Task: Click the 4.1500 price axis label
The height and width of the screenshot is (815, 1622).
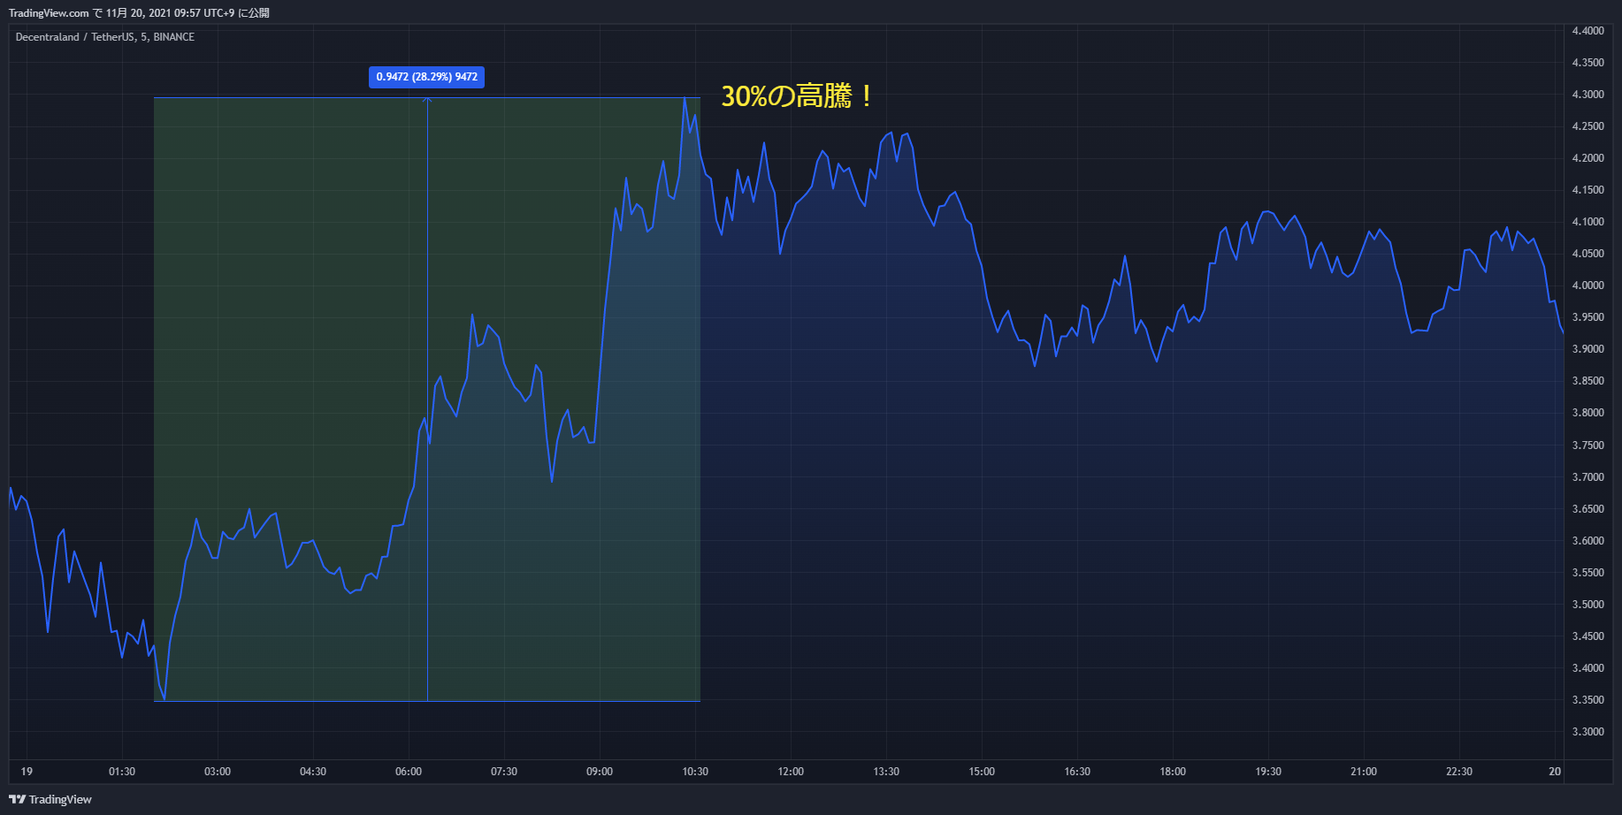Action: pos(1588,190)
